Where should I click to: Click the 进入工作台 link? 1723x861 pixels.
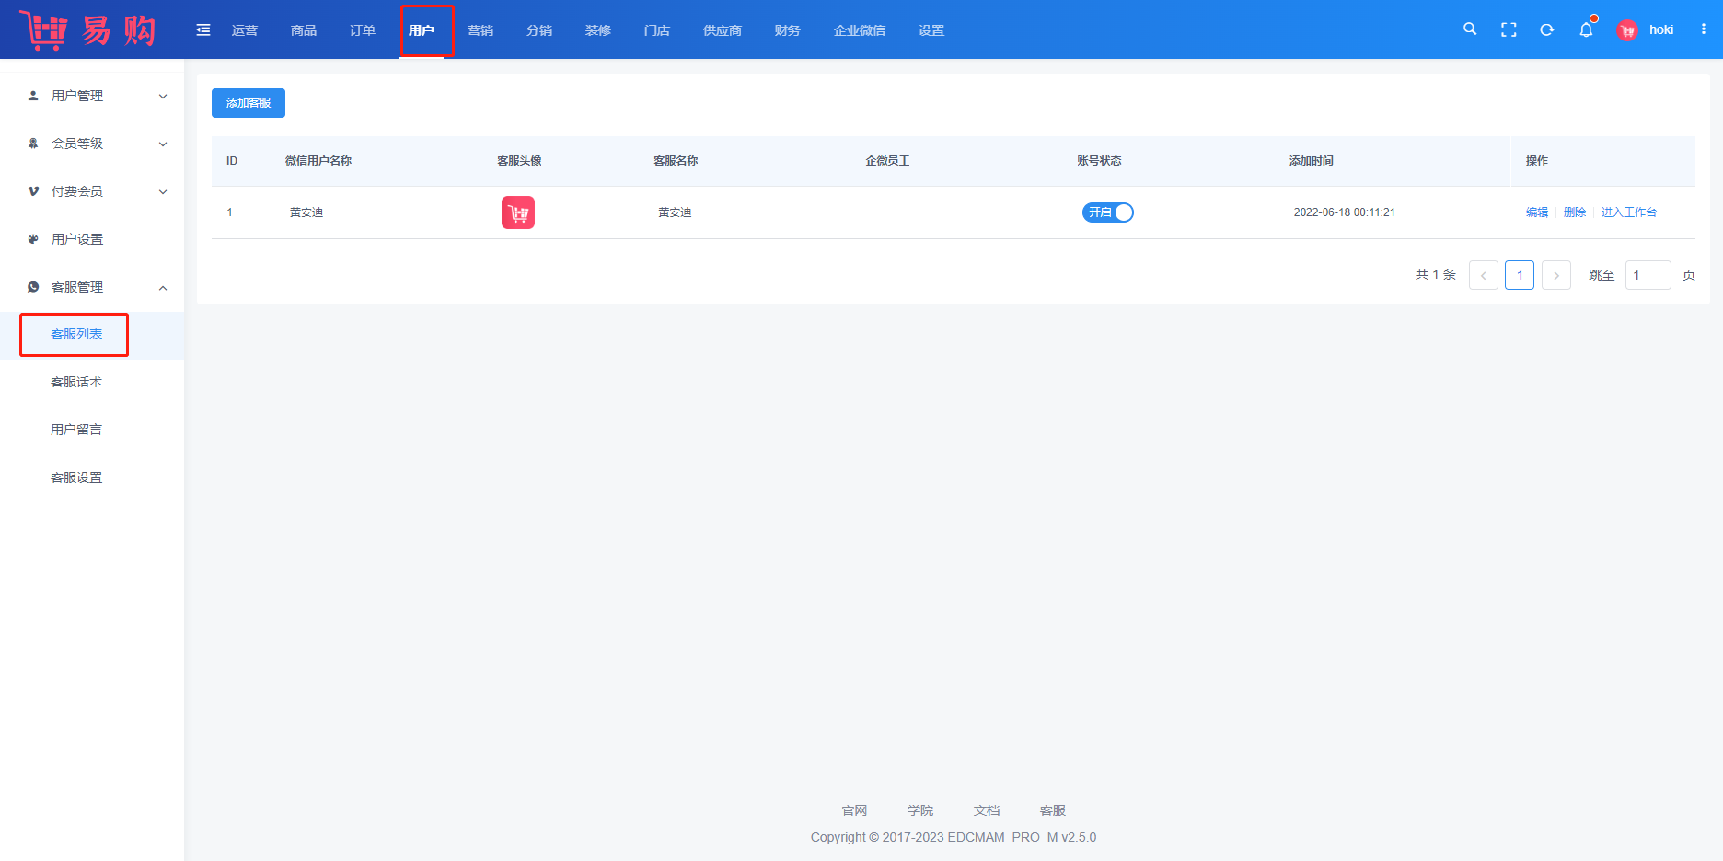[1628, 212]
